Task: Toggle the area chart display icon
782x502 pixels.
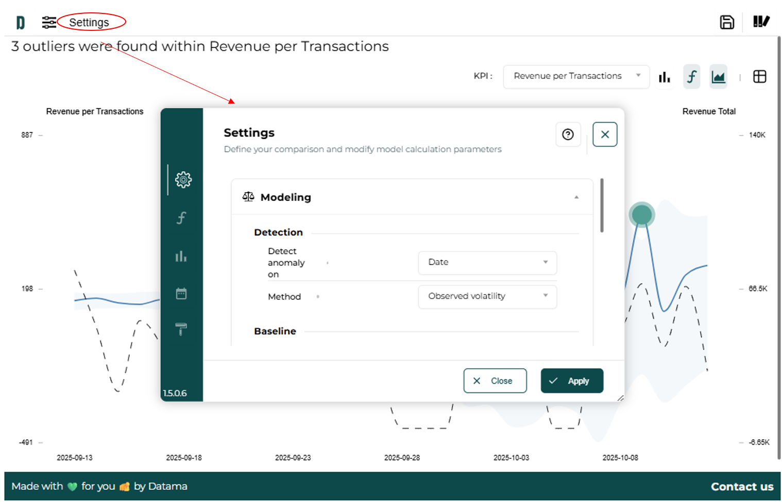Action: click(718, 77)
